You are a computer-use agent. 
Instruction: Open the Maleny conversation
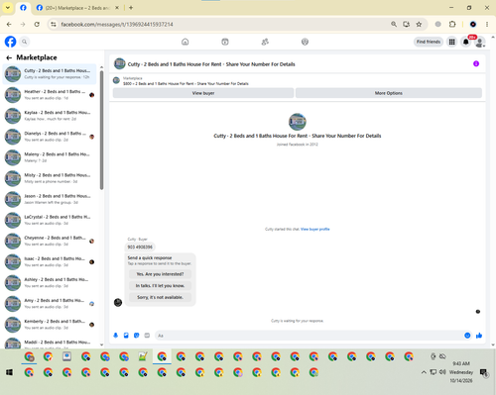(x=50, y=157)
